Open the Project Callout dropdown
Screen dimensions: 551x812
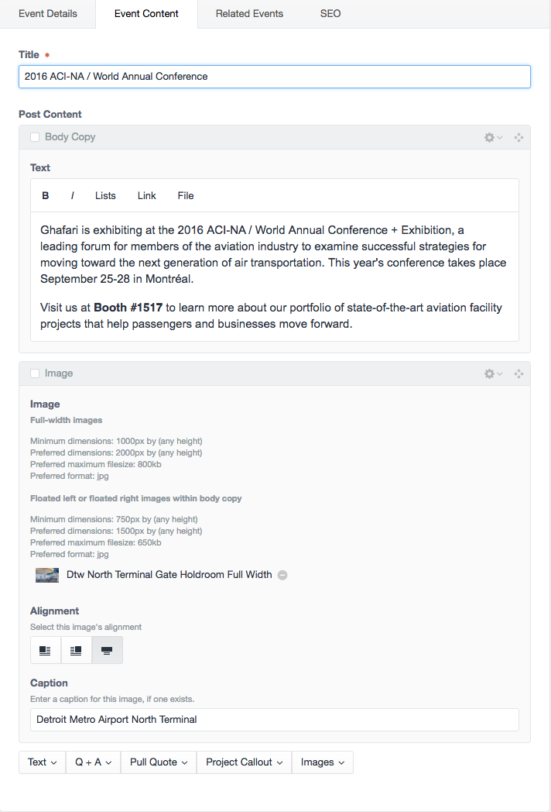tap(245, 762)
